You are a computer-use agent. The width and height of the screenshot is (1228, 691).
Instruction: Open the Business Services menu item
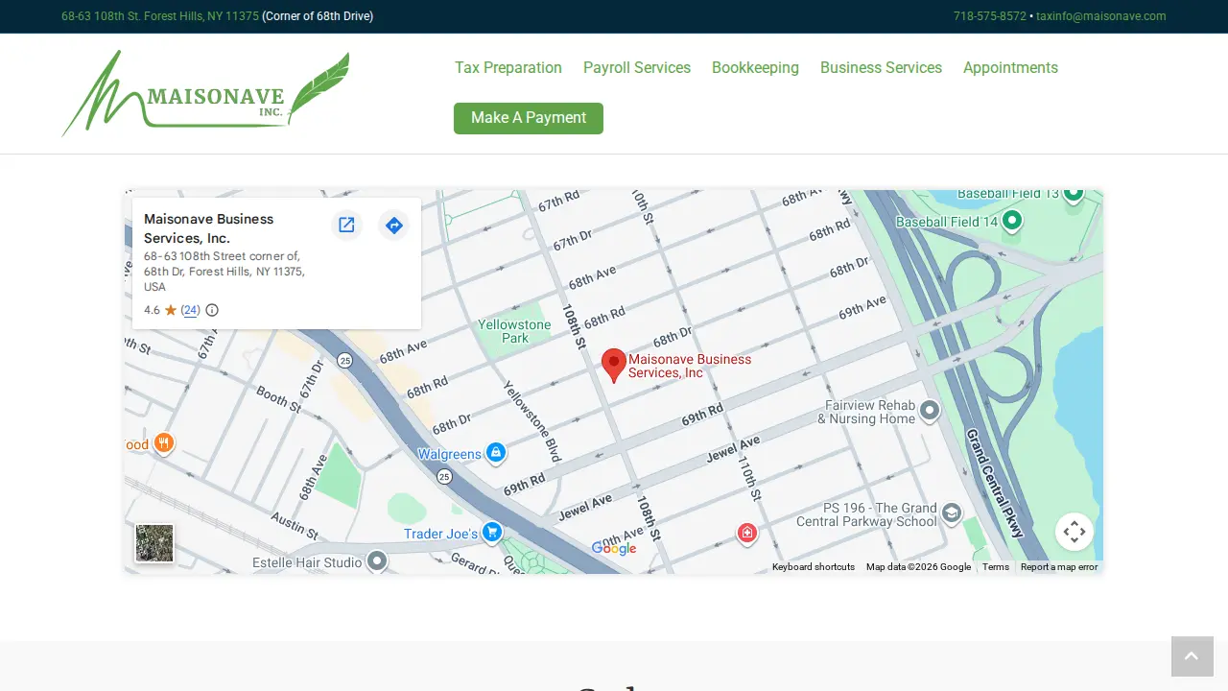coord(881,68)
